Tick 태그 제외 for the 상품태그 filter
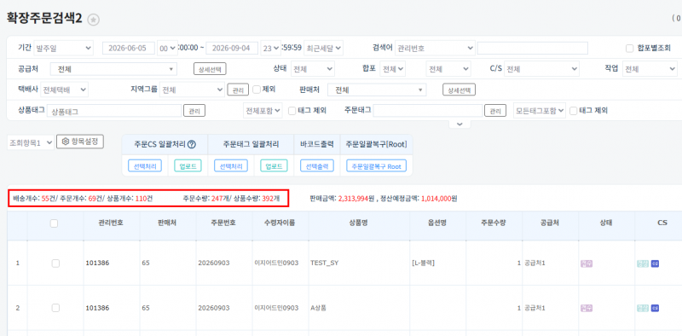Viewport: 682px width, 336px height. [x=292, y=111]
